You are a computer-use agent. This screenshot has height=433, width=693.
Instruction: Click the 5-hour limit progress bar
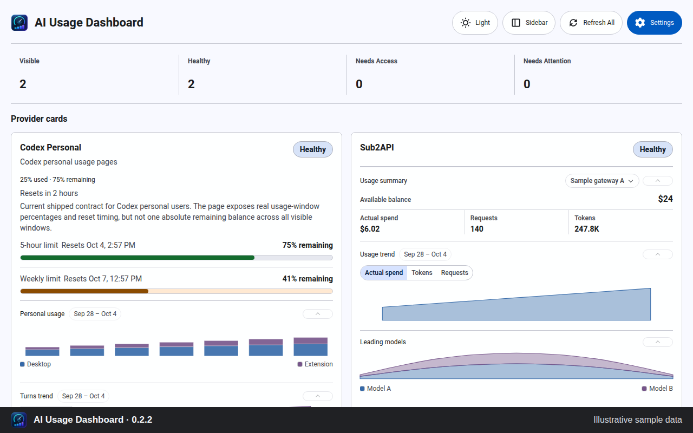pos(176,258)
